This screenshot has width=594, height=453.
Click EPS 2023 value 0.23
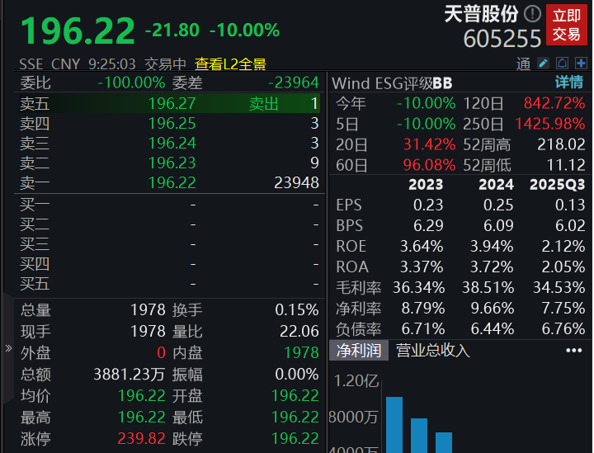[428, 205]
